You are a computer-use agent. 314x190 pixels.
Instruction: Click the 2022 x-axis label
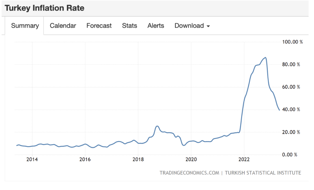coord(244,159)
